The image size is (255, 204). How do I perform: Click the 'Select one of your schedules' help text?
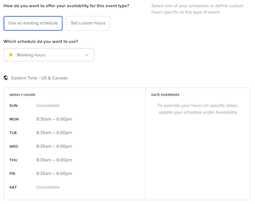(197, 9)
